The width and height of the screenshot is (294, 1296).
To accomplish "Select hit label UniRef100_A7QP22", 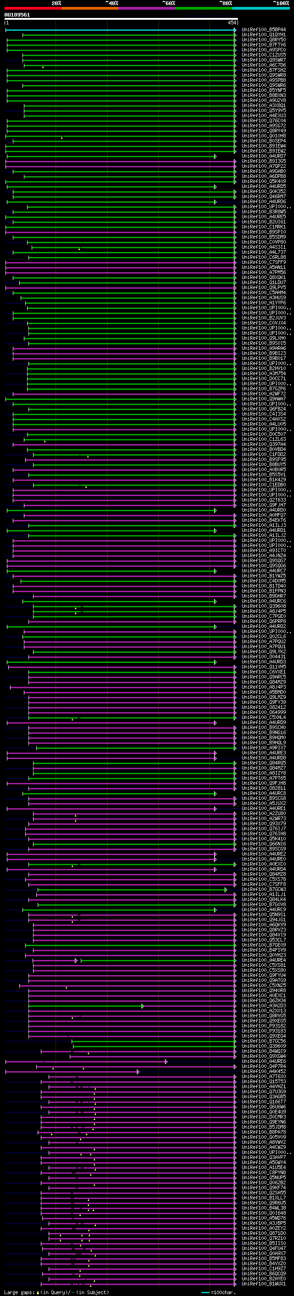I will (x=263, y=166).
